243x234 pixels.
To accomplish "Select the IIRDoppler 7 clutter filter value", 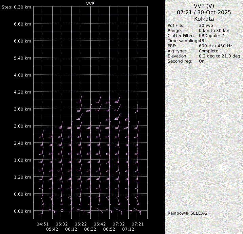I will pos(211,36).
